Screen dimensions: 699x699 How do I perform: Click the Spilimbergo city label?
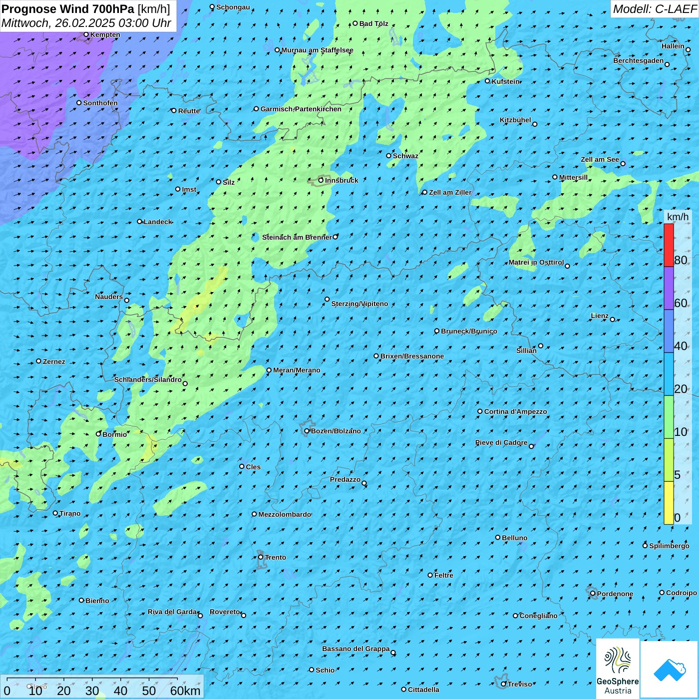(669, 546)
